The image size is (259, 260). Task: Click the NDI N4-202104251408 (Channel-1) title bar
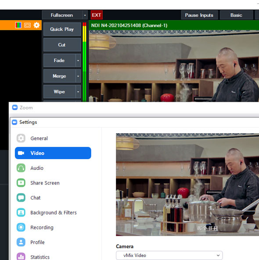[x=174, y=25]
